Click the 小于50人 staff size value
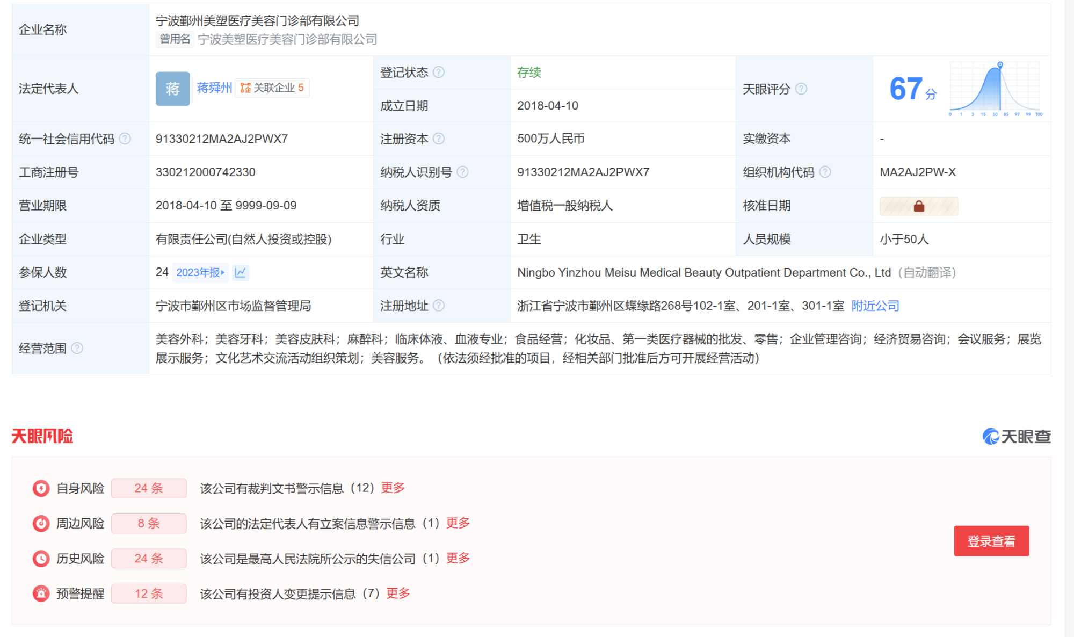The image size is (1074, 637). (904, 239)
